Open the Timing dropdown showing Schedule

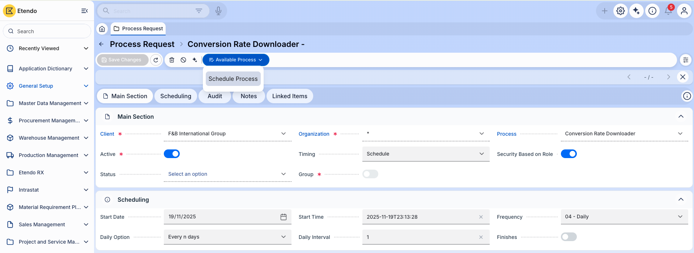point(425,154)
